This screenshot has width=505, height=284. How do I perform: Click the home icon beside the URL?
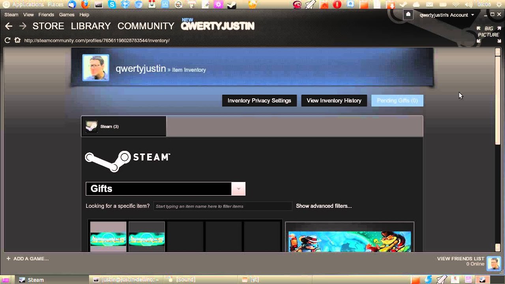pyautogui.click(x=17, y=40)
